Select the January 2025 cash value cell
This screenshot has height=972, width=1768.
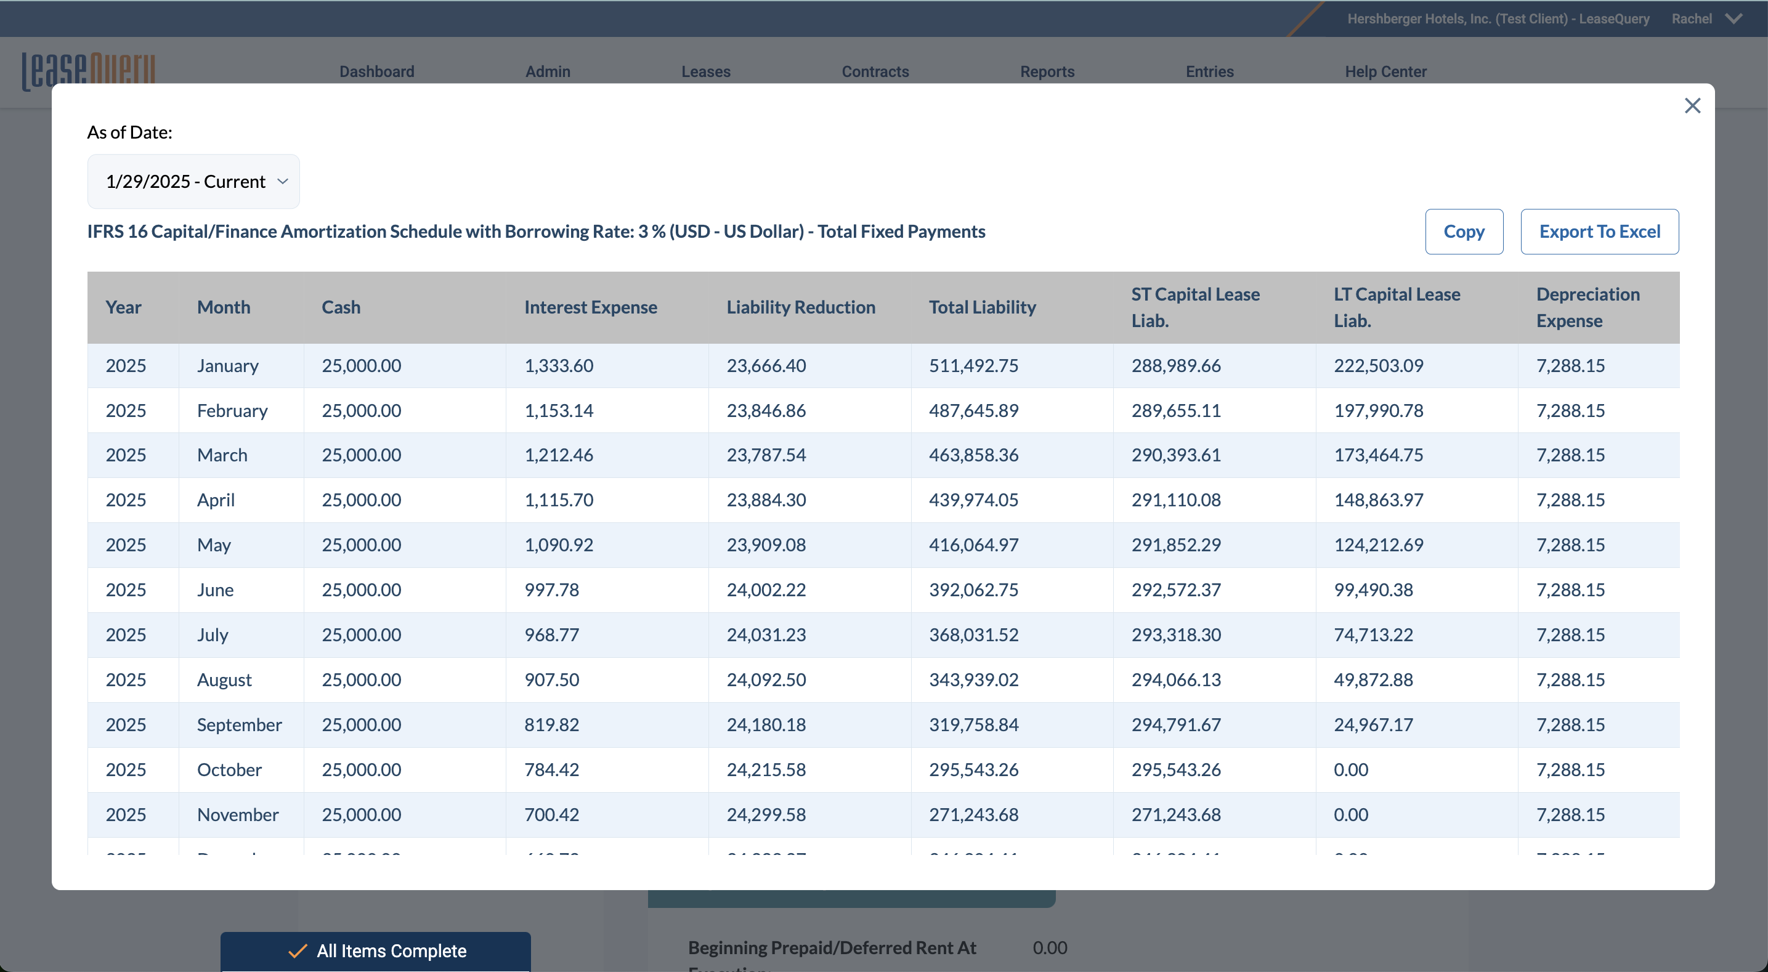pyautogui.click(x=361, y=365)
